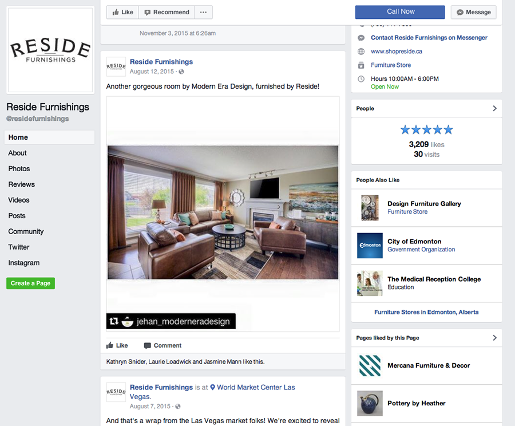The height and width of the screenshot is (426, 515).
Task: Expand Pages liked by this Page chevron
Action: 494,338
